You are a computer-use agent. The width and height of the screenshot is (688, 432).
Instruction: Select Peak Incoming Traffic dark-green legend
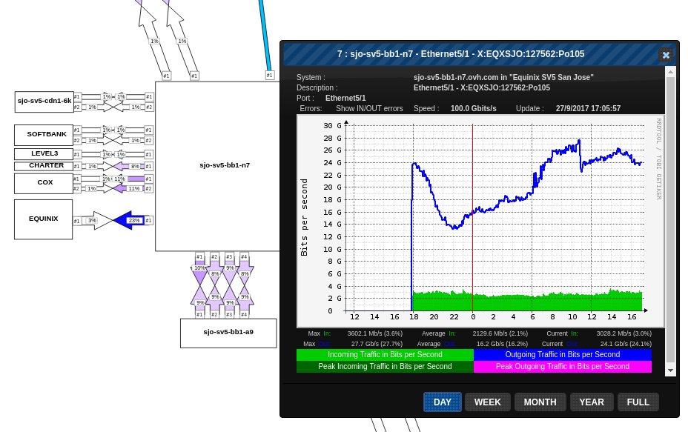coord(385,366)
